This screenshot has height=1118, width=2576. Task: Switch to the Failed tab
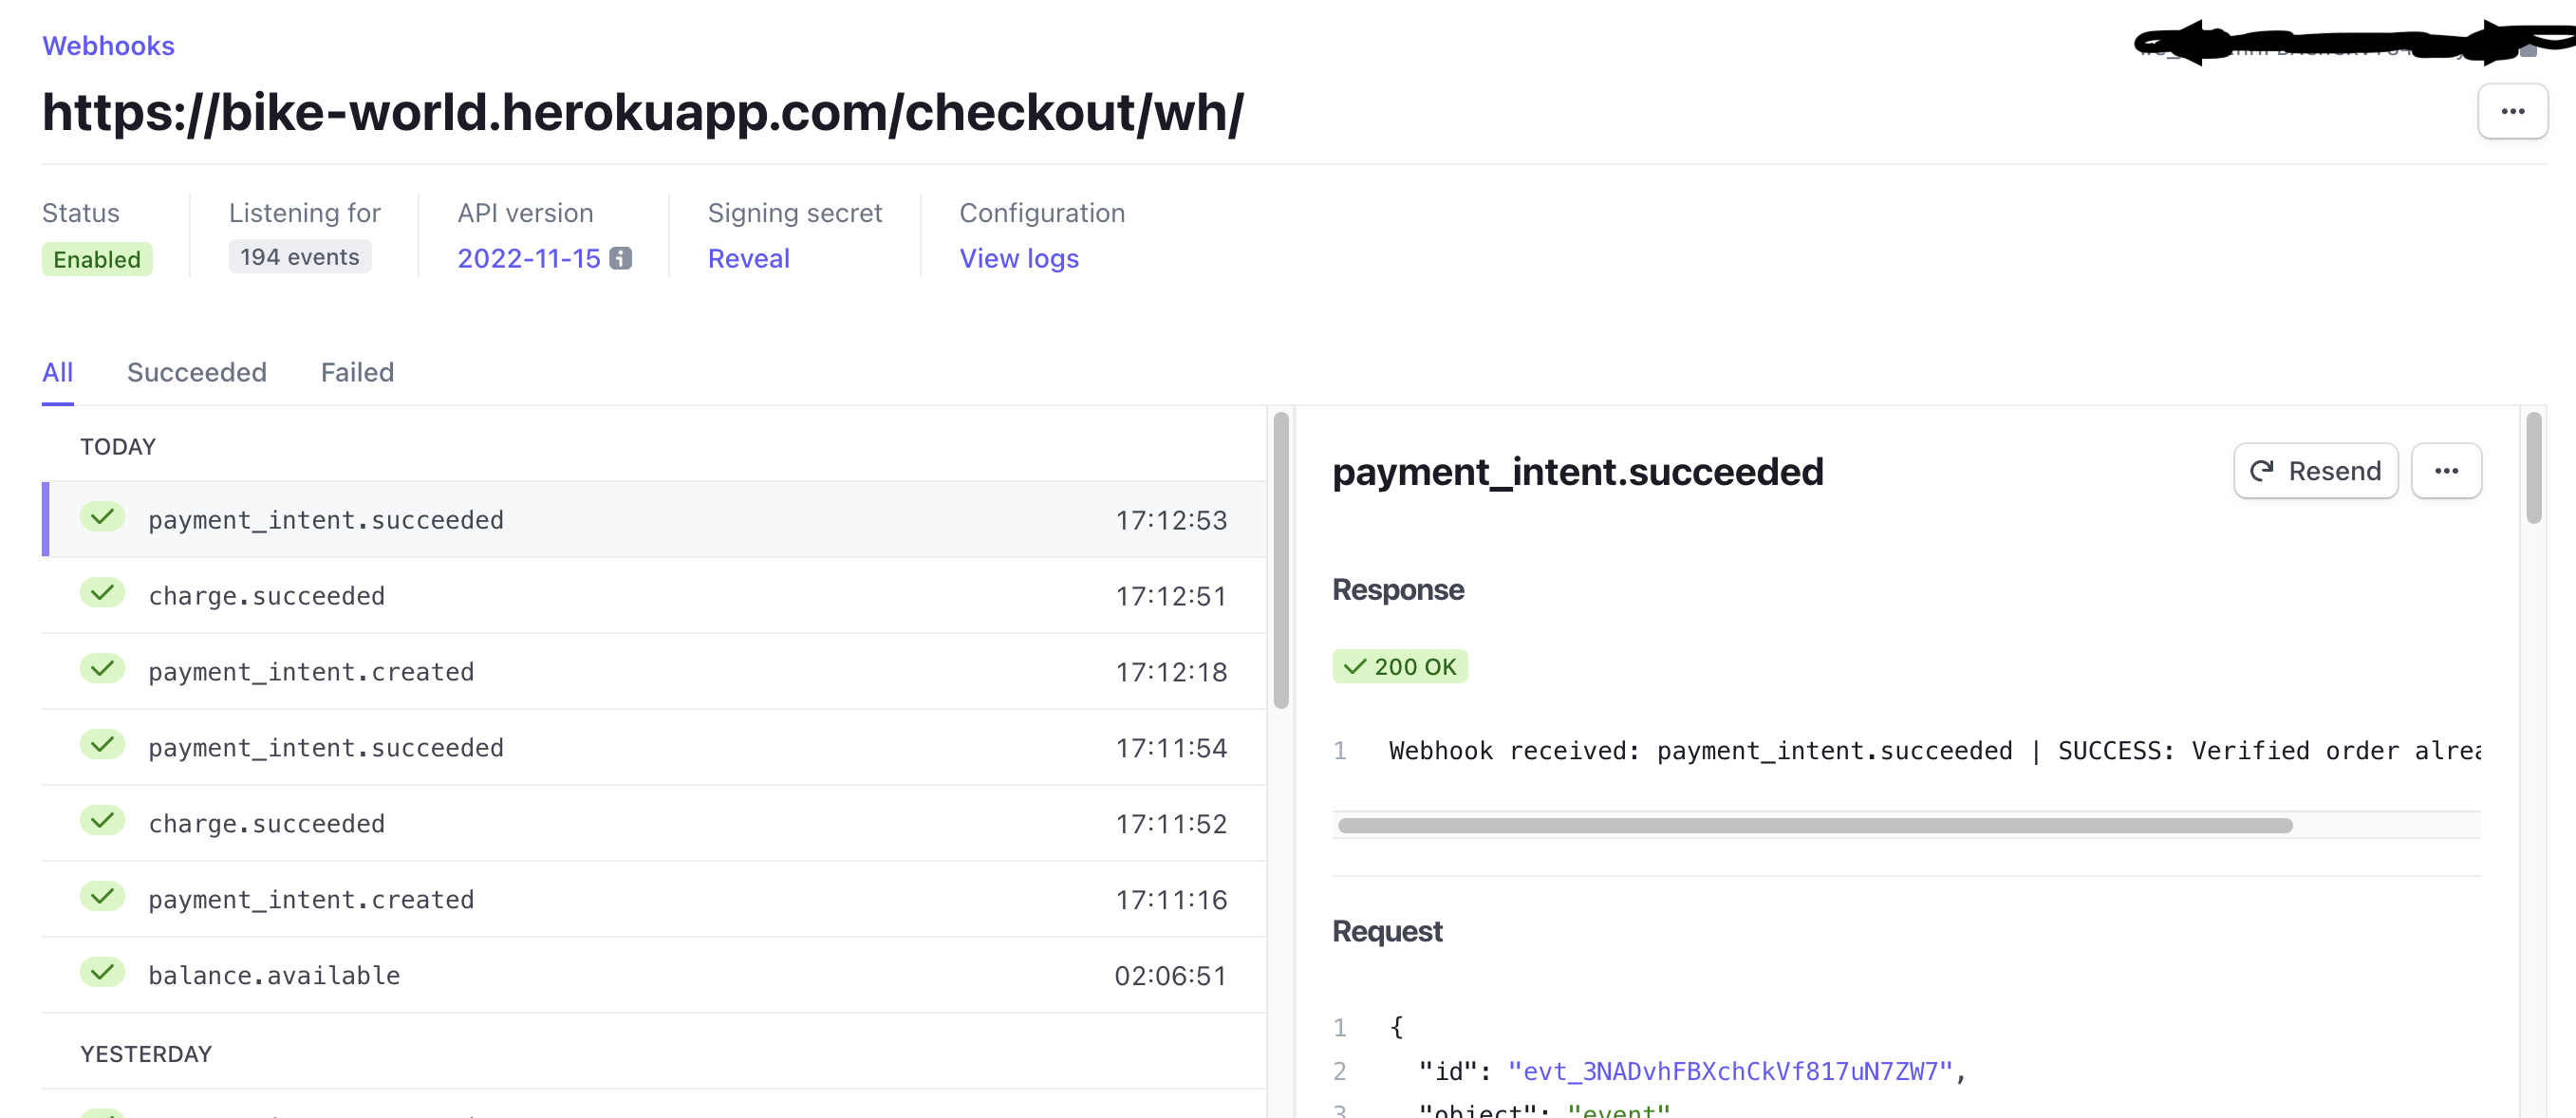click(357, 372)
